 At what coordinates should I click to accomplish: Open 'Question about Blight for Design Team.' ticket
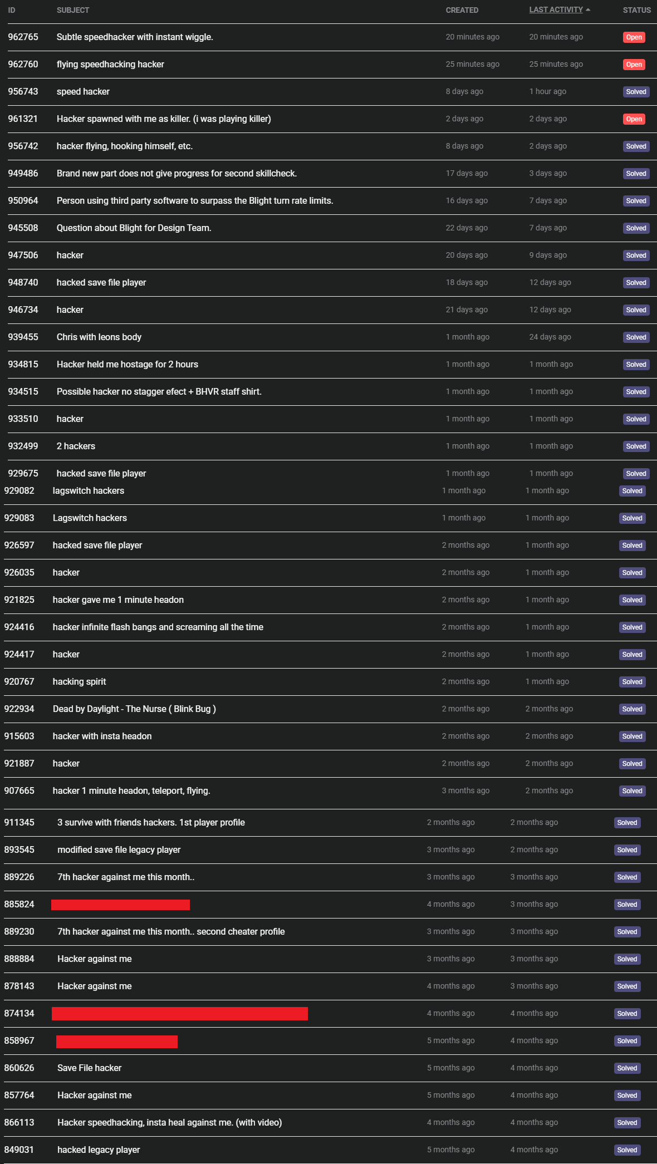point(134,228)
